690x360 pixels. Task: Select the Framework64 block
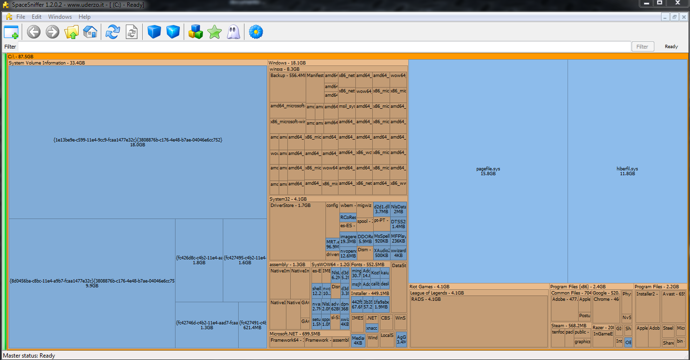[x=286, y=342]
